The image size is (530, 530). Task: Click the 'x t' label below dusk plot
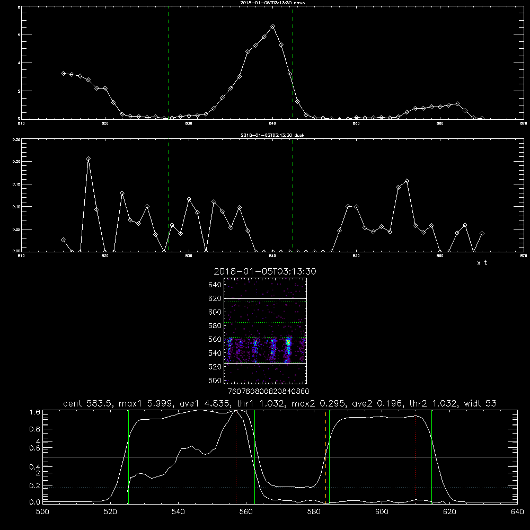(482, 263)
